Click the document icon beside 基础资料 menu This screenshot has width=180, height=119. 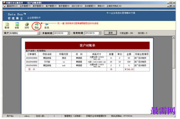pyautogui.click(x=4, y=6)
